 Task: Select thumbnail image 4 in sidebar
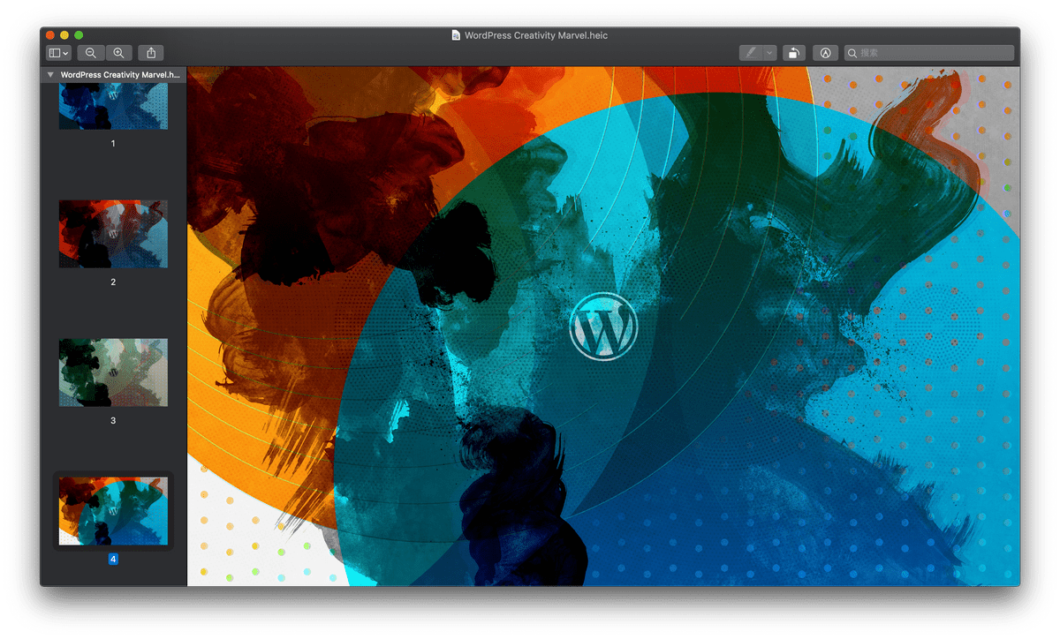(113, 511)
